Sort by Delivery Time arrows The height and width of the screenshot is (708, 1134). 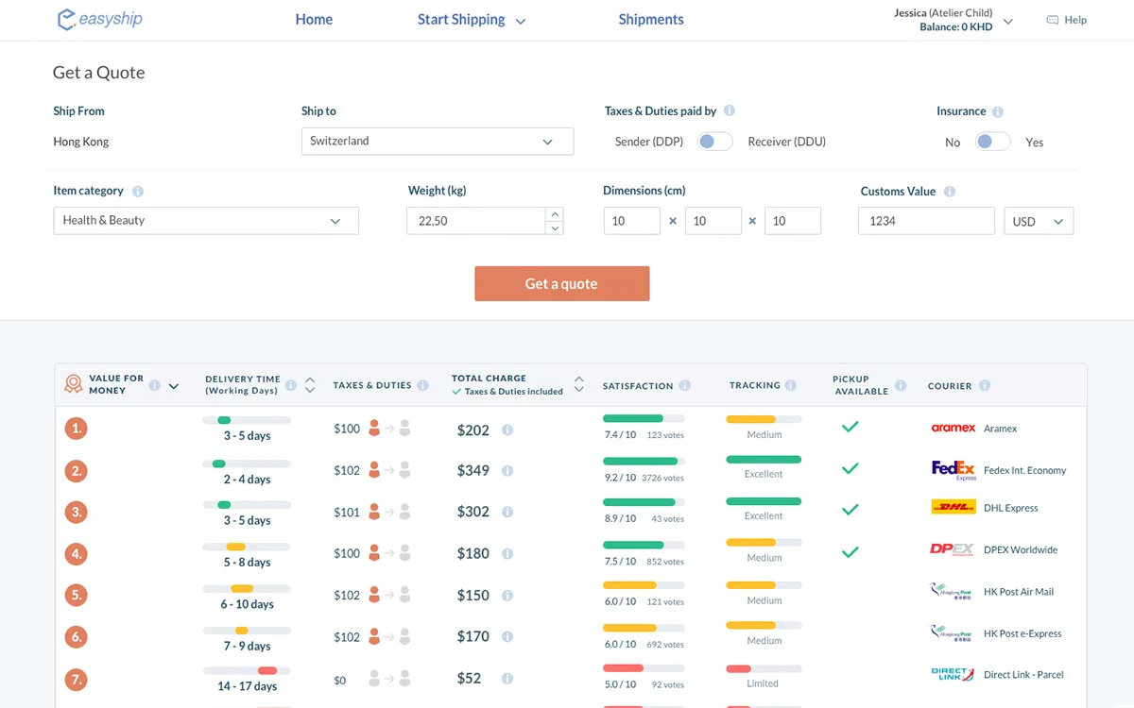[x=310, y=385]
